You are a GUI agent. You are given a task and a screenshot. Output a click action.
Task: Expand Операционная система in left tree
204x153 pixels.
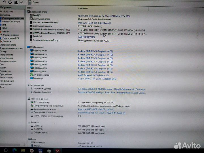coord(11,48)
